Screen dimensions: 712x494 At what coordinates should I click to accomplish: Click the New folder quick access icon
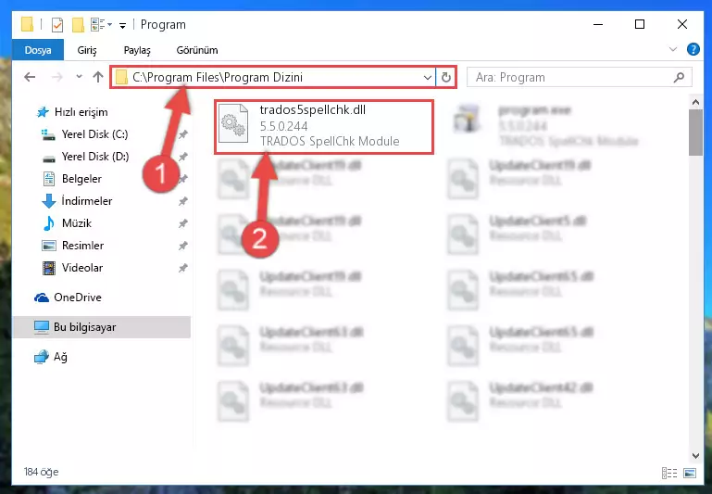(78, 24)
